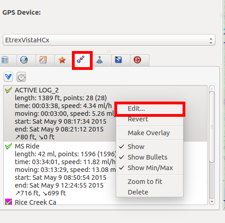Click the blue V filter button
225x223 pixels.
click(8, 77)
